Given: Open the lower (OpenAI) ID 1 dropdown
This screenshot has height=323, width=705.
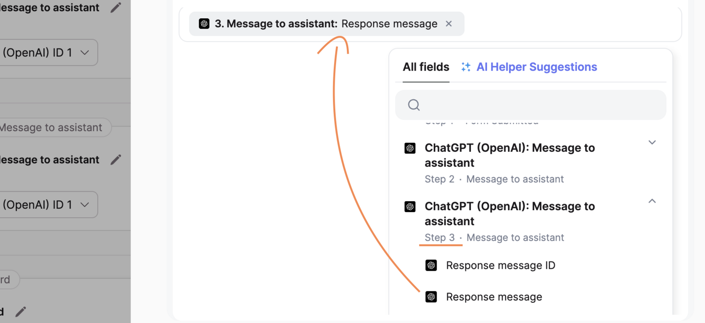Looking at the screenshot, I should pos(47,205).
